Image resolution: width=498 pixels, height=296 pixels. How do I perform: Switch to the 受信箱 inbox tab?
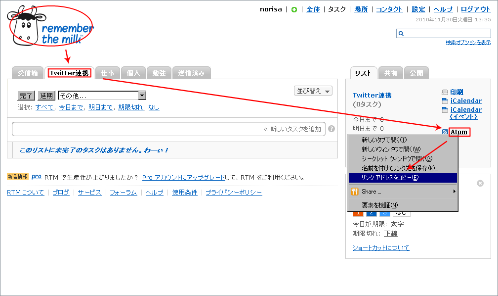point(28,73)
